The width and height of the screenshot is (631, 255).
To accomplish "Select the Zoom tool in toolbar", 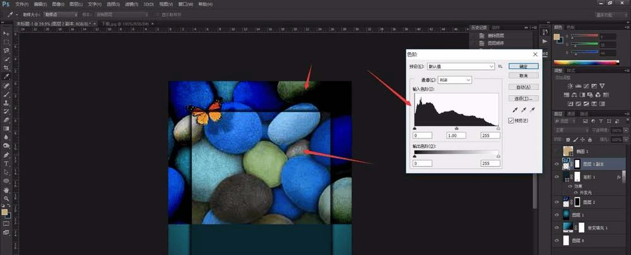I will pos(6,197).
